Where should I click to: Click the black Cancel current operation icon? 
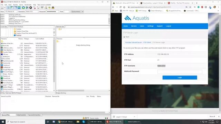pos(31,8)
